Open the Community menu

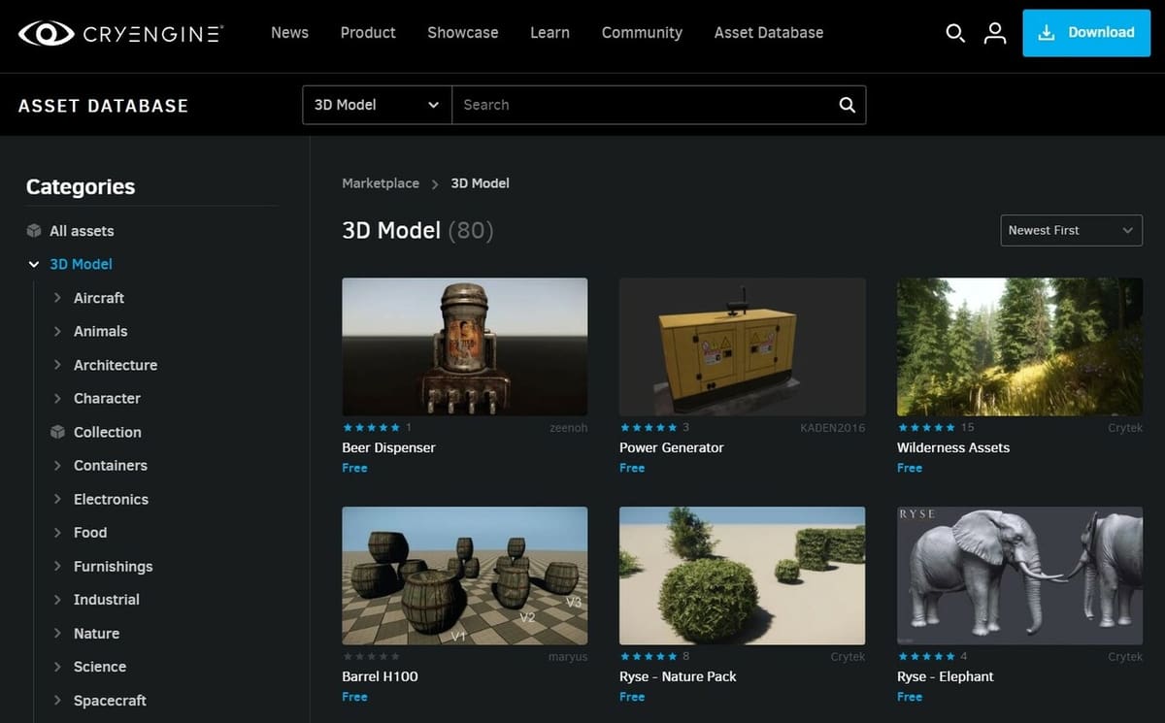[x=642, y=33]
